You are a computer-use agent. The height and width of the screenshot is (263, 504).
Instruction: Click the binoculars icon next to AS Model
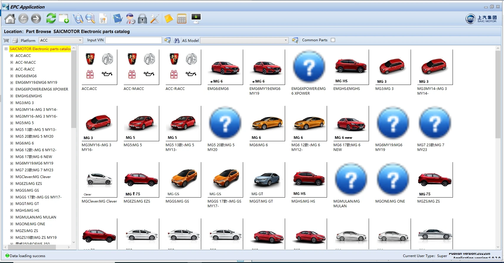[177, 40]
